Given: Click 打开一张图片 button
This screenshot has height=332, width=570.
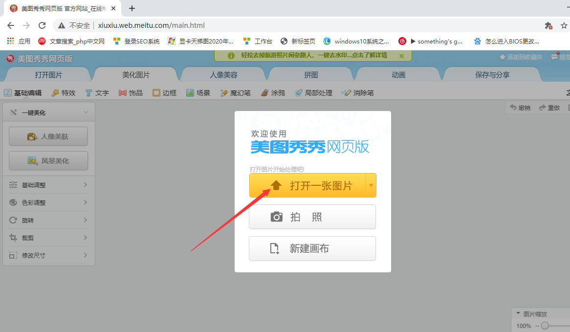Looking at the screenshot, I should (307, 185).
